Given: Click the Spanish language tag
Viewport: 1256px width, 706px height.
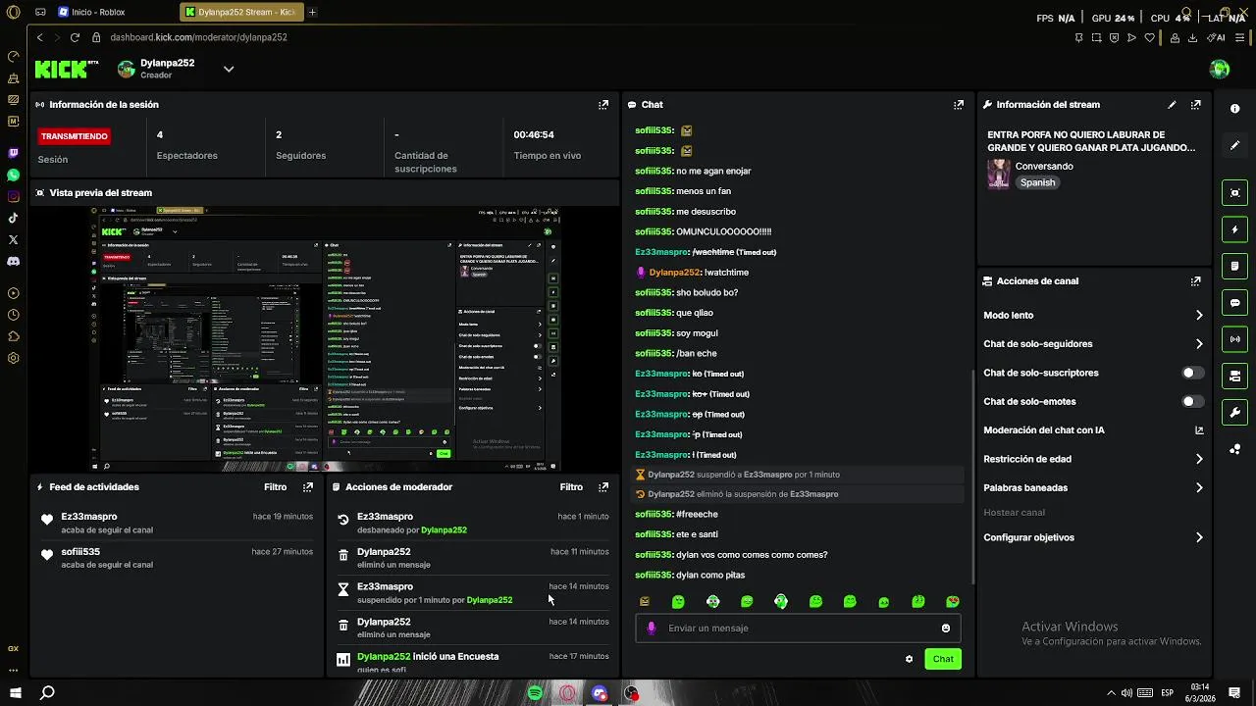Looking at the screenshot, I should point(1037,182).
